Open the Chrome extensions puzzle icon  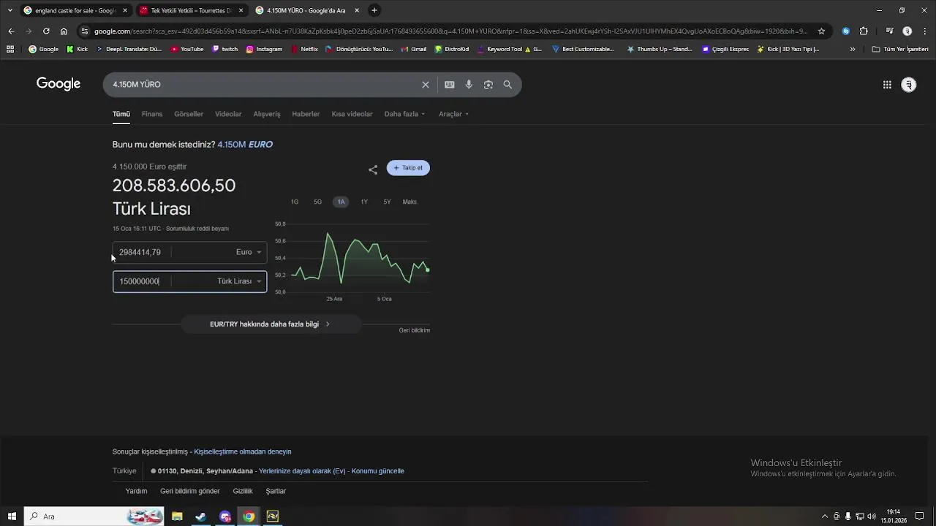pyautogui.click(x=864, y=31)
